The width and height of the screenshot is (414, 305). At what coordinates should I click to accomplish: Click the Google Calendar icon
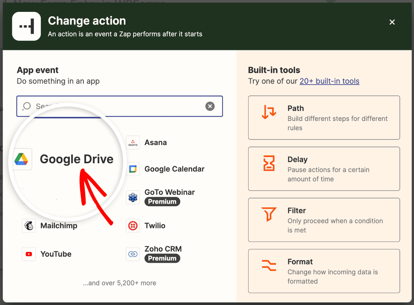pyautogui.click(x=133, y=169)
